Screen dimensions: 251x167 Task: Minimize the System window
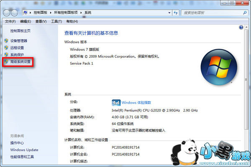[225, 3]
